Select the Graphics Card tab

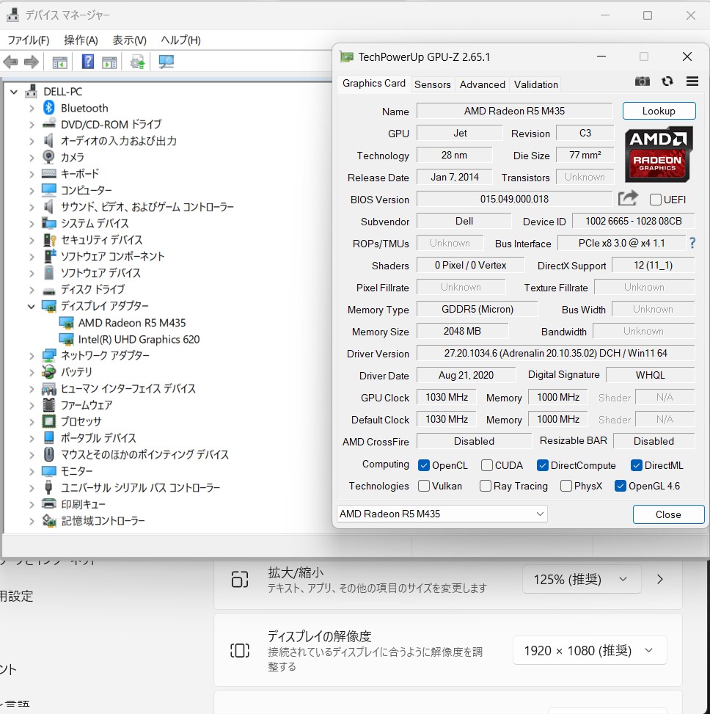(374, 84)
